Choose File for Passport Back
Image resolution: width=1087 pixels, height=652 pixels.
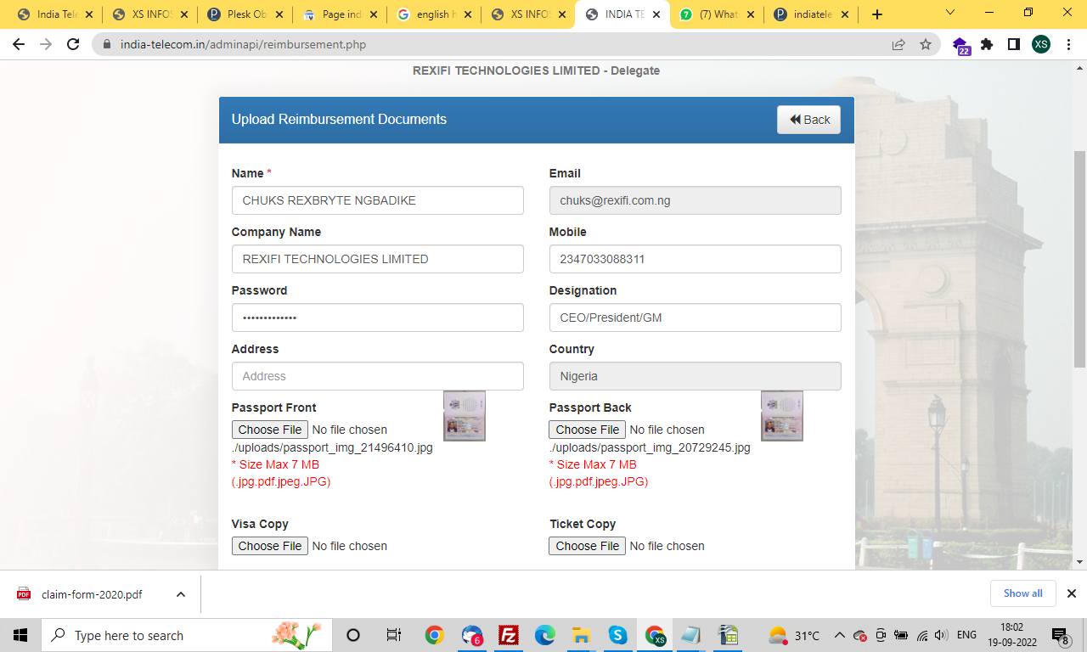[588, 430]
